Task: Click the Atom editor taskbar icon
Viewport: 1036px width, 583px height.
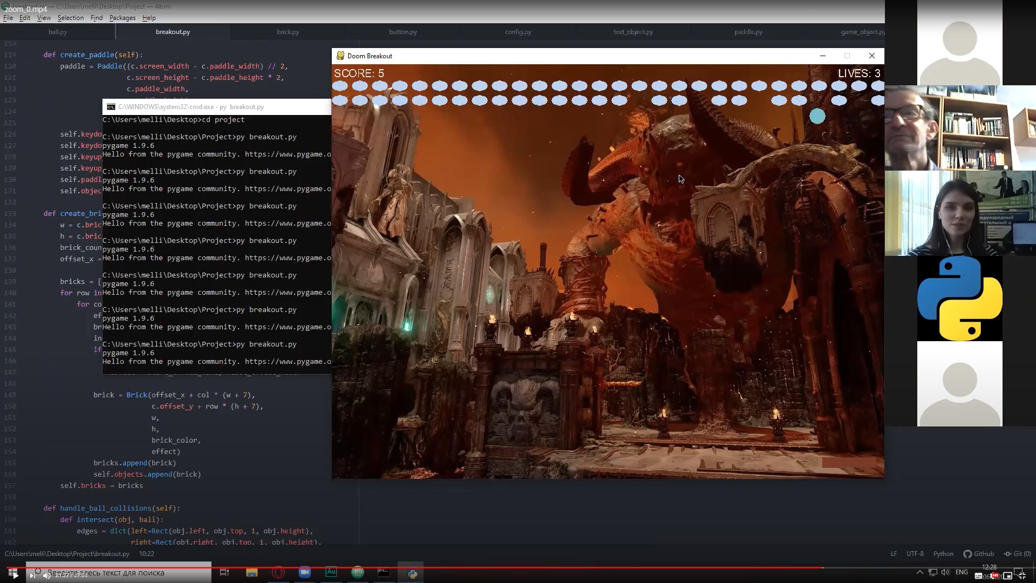Action: pos(357,573)
